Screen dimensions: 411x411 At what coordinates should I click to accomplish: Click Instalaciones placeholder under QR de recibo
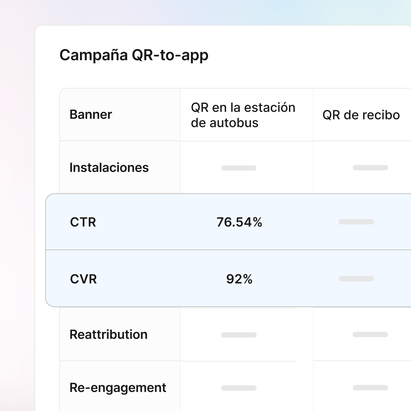pos(370,168)
